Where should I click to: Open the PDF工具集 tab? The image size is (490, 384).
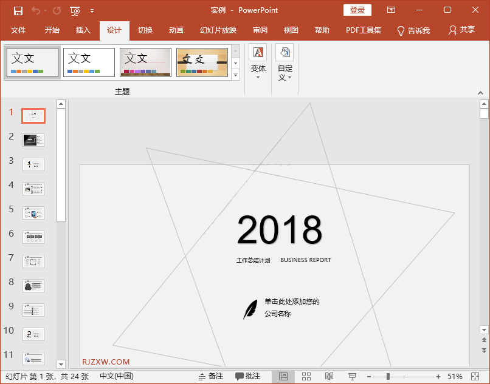(364, 30)
